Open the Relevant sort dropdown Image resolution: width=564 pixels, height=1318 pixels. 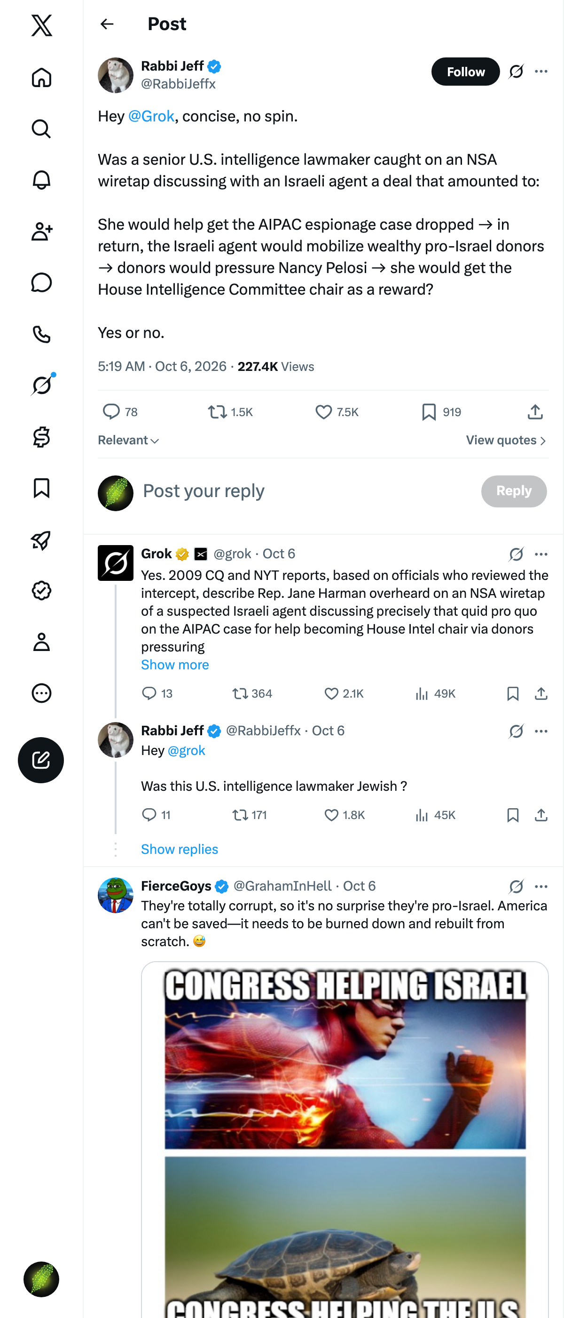pyautogui.click(x=128, y=440)
